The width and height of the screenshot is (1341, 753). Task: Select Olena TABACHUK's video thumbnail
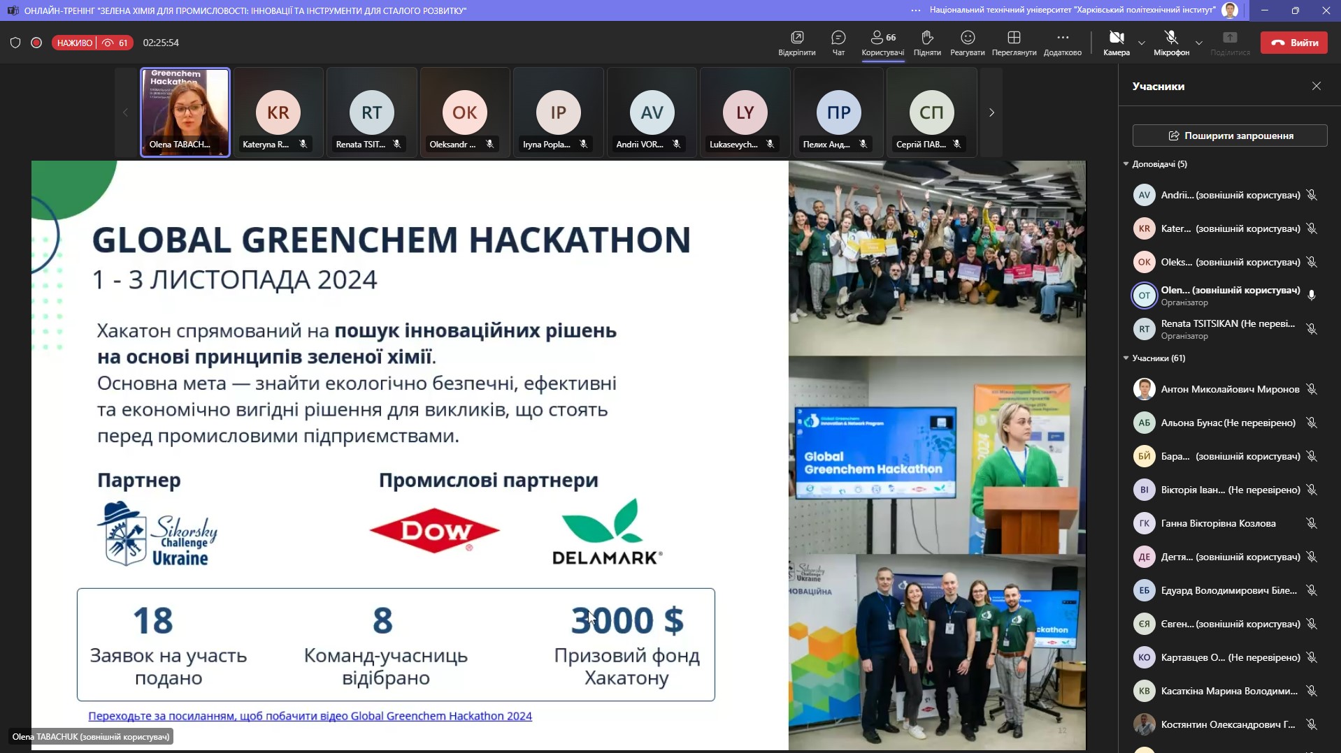[185, 112]
